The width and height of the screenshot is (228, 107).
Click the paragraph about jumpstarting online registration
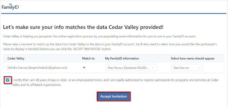point(99,37)
